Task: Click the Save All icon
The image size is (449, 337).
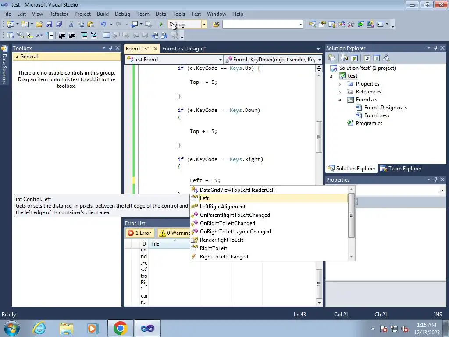Action: tap(59, 25)
